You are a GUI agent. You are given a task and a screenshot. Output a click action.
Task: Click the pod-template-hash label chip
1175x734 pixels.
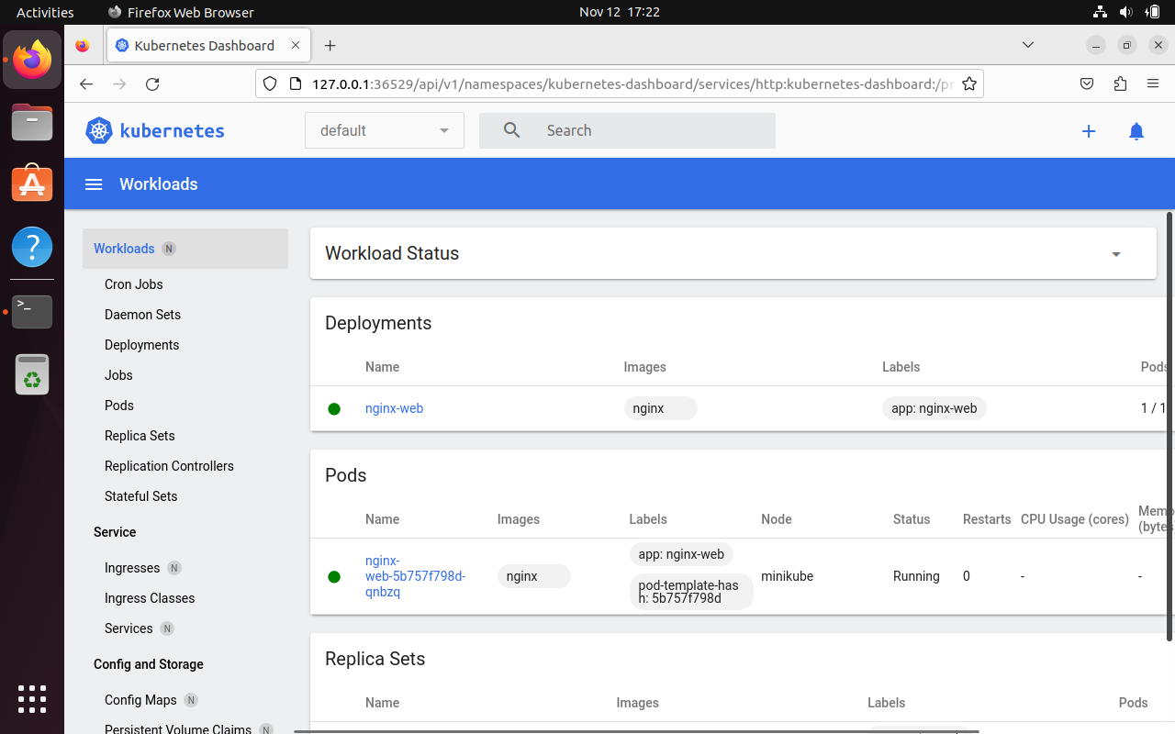pyautogui.click(x=691, y=592)
